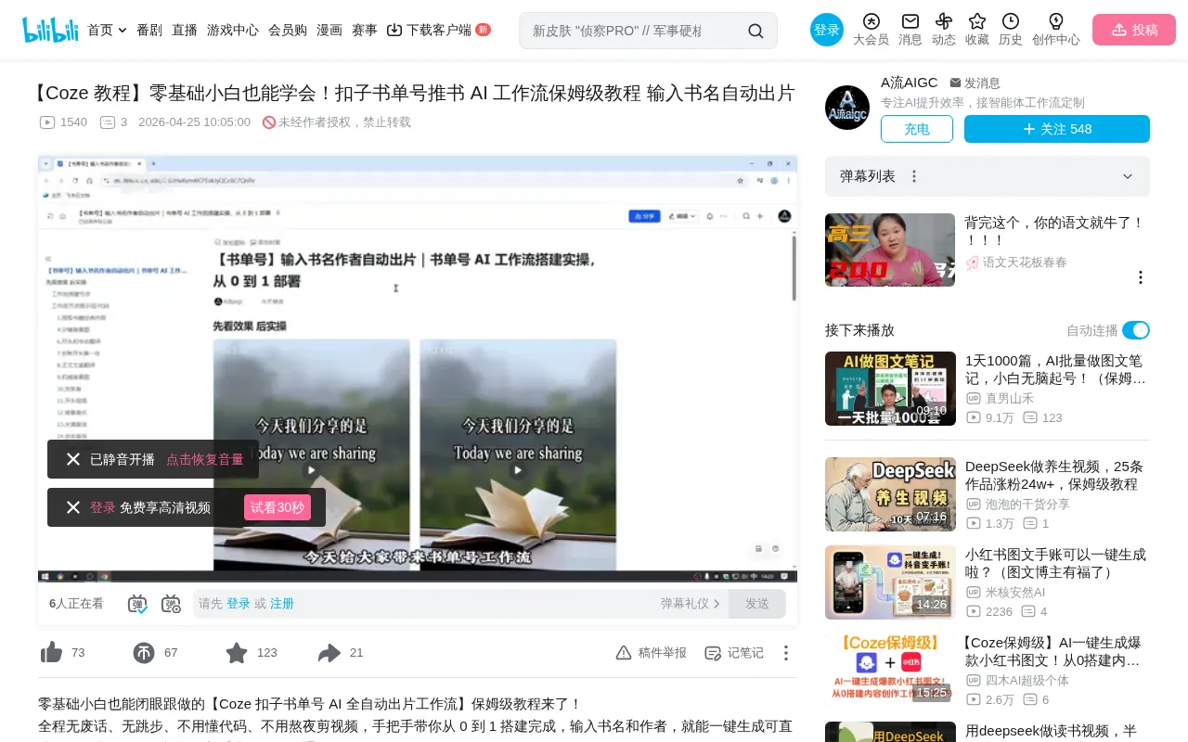This screenshot has height=742, width=1188.
Task: Close the 已静音开播 notice
Action: [x=73, y=459]
